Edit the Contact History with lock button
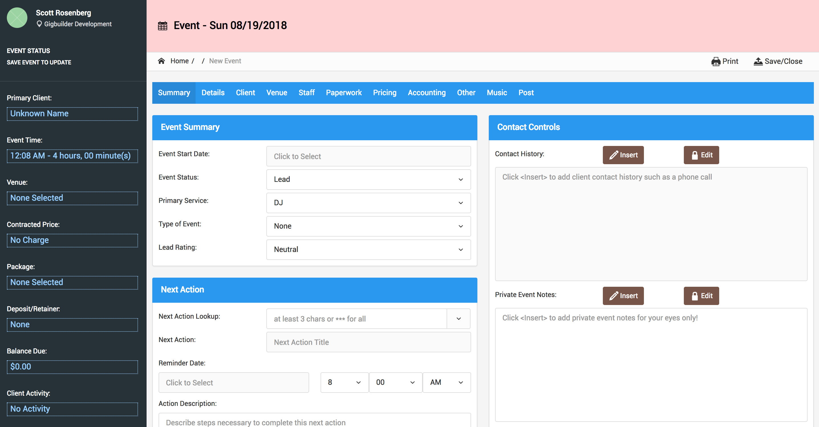The image size is (819, 427). (701, 155)
